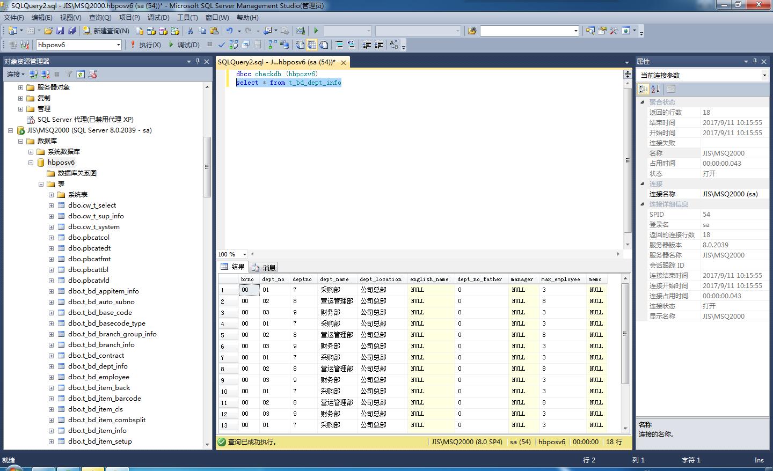773x471 pixels.
Task: Save all open files
Action: tap(72, 31)
